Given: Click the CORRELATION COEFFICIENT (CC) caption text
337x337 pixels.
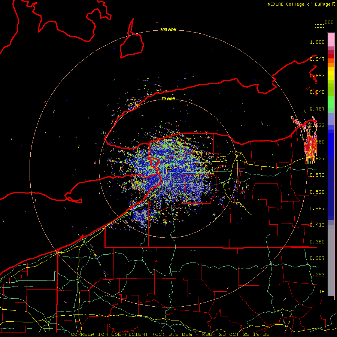Looking at the screenshot, I should tap(118, 334).
